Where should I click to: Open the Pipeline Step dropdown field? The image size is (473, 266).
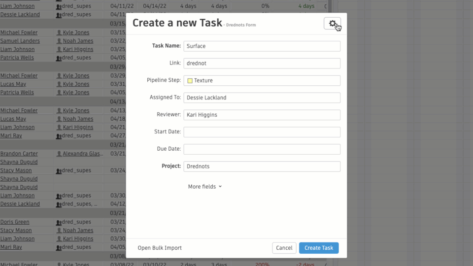click(262, 80)
